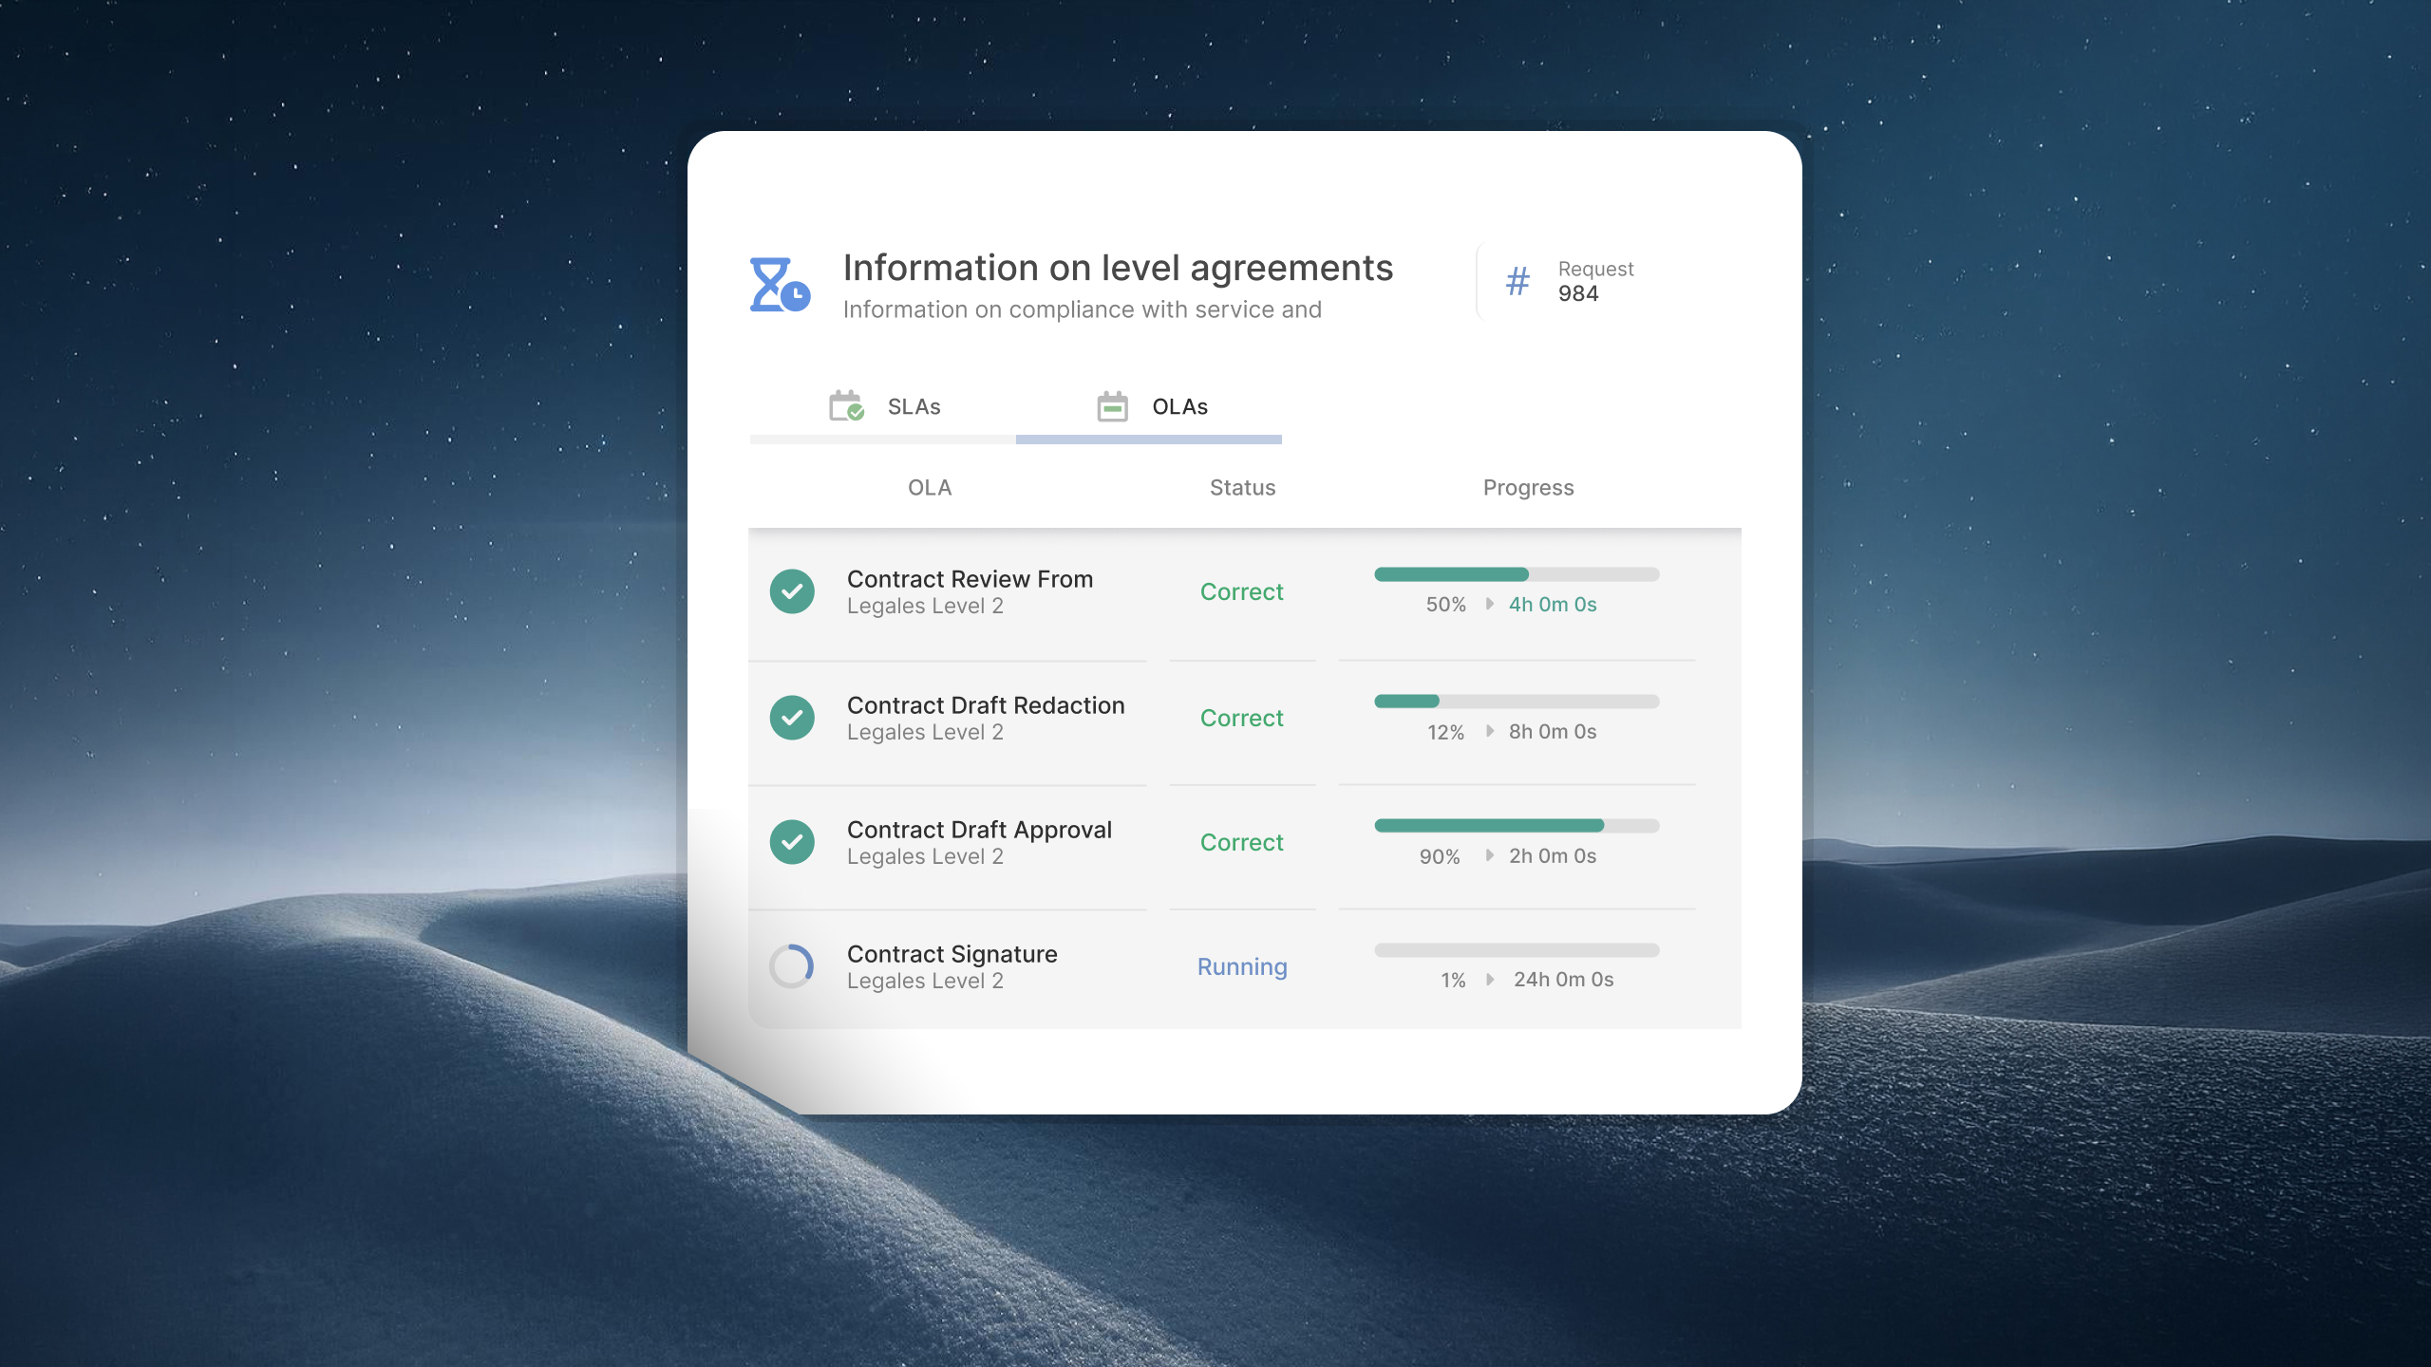The image size is (2431, 1367).
Task: Click the OLAs calendar icon
Action: [1112, 406]
